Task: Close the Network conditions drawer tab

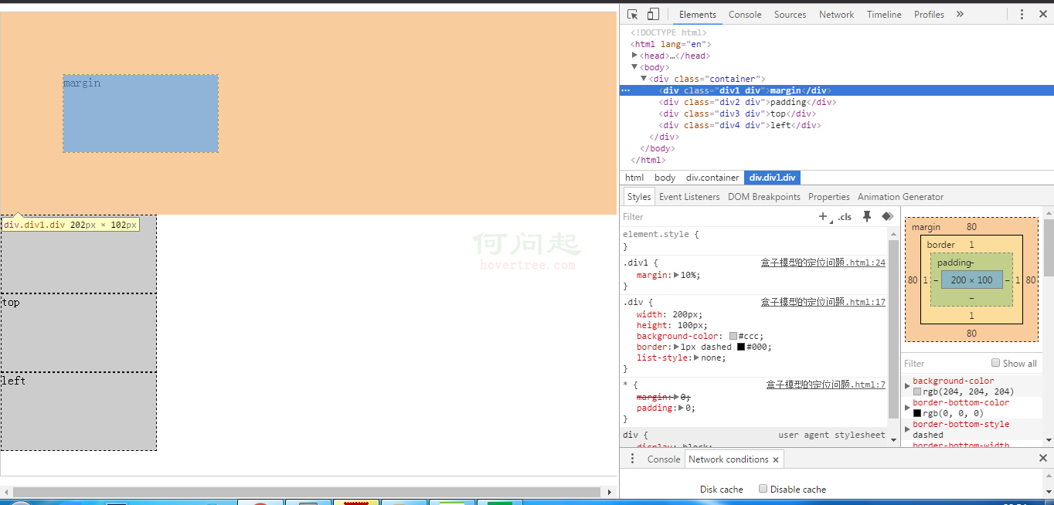Action: pos(776,459)
